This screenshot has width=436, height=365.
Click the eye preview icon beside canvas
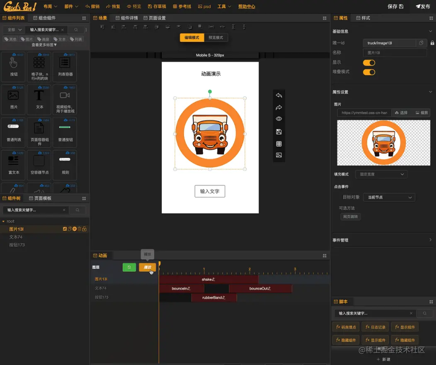[x=279, y=119]
